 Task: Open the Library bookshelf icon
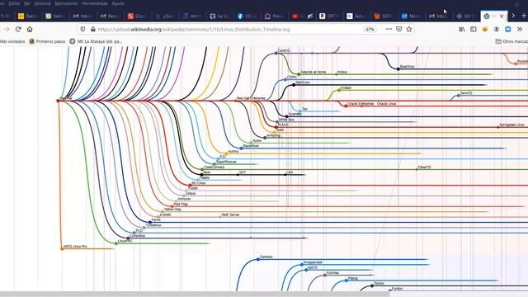[x=462, y=30]
